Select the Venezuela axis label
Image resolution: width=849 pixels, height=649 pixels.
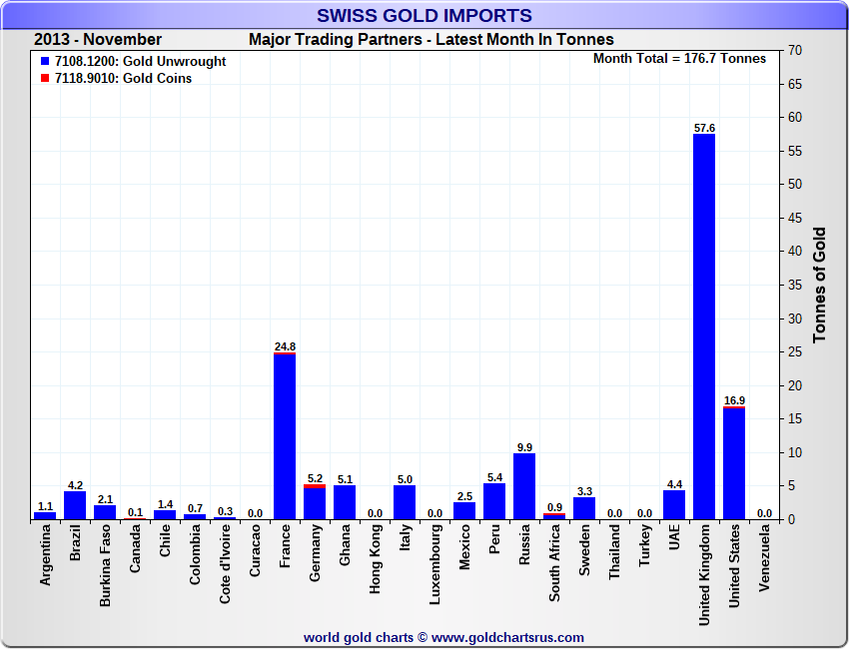(764, 559)
